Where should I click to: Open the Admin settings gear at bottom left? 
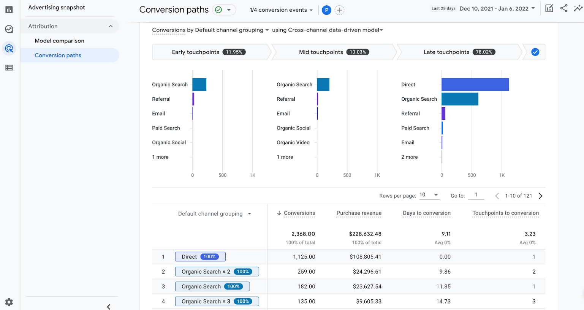9,302
